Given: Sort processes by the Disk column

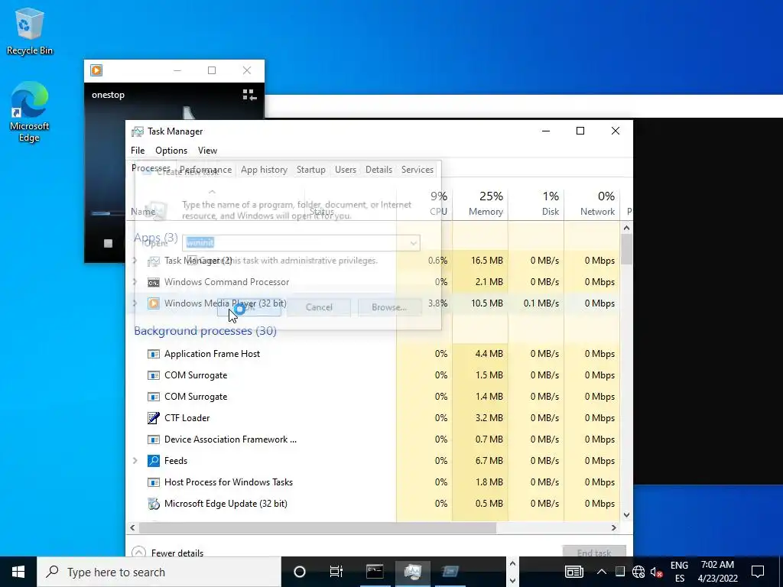Looking at the screenshot, I should (x=536, y=203).
